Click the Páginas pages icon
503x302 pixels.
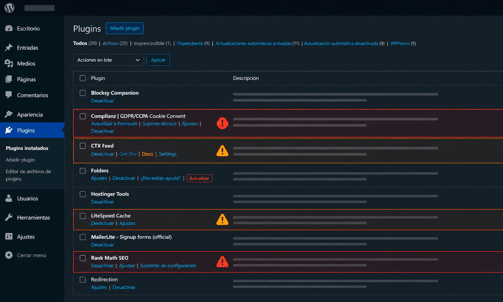(9, 79)
